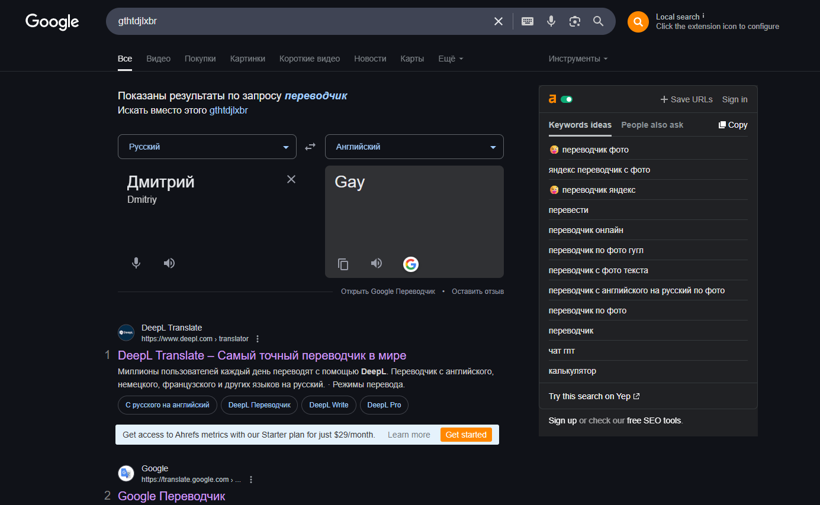Image resolution: width=820 pixels, height=505 pixels.
Task: Click the Google Translate favicon
Action: coord(126,474)
